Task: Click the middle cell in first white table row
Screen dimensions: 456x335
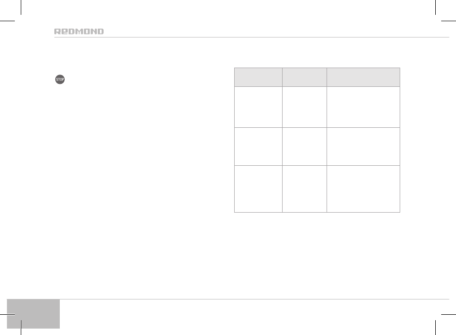Action: click(304, 107)
